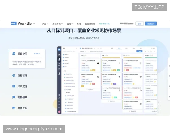Select the 衡量绩效 scenario
The height and width of the screenshot is (136, 170).
tap(22, 97)
